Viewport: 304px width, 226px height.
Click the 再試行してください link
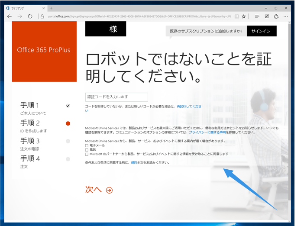coord(189,107)
